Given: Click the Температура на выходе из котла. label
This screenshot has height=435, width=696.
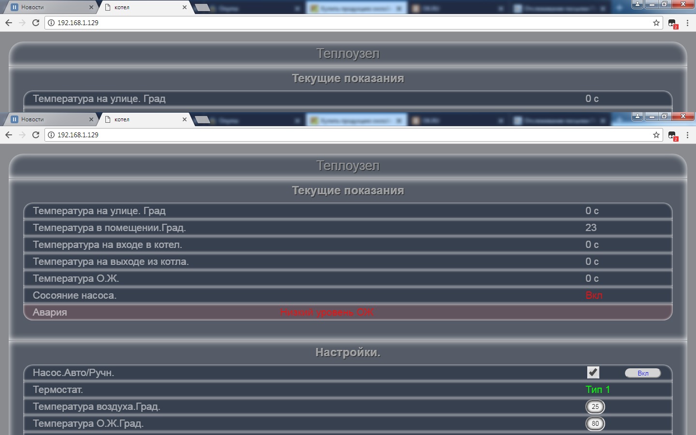Looking at the screenshot, I should (111, 261).
